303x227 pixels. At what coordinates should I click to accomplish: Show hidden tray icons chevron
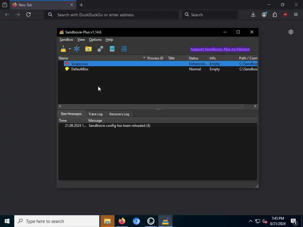click(x=250, y=221)
